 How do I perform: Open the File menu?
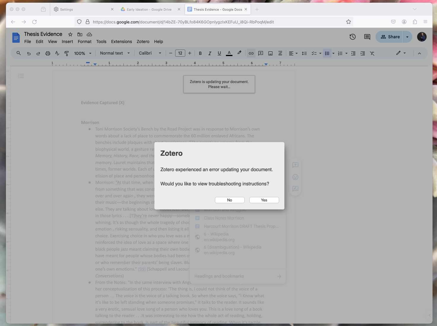click(28, 42)
